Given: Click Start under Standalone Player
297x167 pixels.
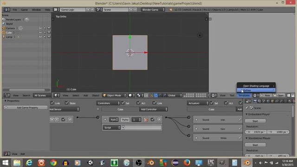Looking at the screenshot, I should [x=255, y=145].
